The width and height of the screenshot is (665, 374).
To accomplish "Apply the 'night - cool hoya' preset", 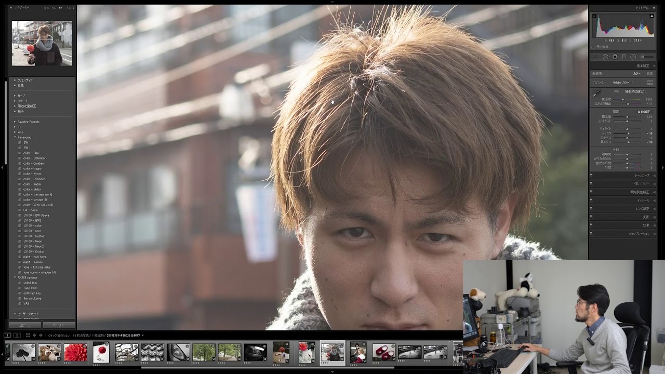I will [x=35, y=257].
